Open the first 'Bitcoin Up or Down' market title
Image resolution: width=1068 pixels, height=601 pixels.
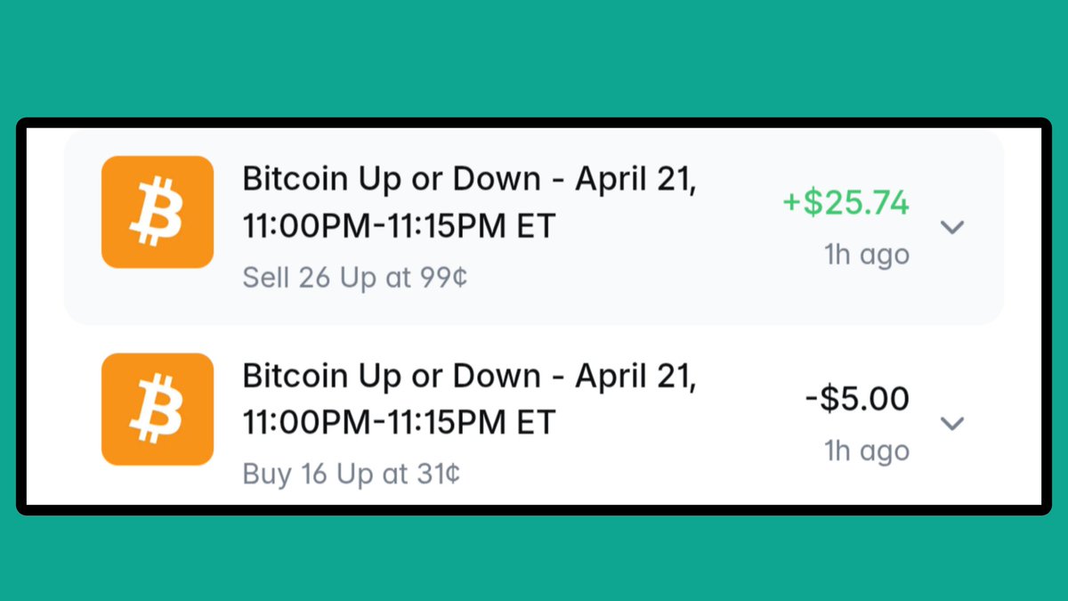pos(404,180)
